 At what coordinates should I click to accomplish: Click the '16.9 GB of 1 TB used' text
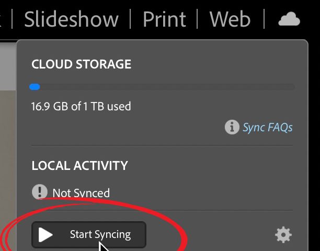(x=81, y=107)
